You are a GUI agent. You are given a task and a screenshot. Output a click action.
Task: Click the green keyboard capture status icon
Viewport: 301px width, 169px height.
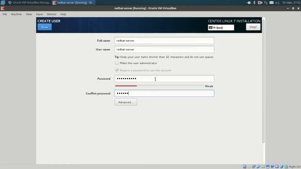point(286,167)
